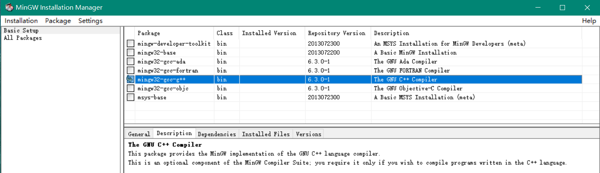Open the Installation menu
Viewport: 600px width, 173px height.
(21, 21)
